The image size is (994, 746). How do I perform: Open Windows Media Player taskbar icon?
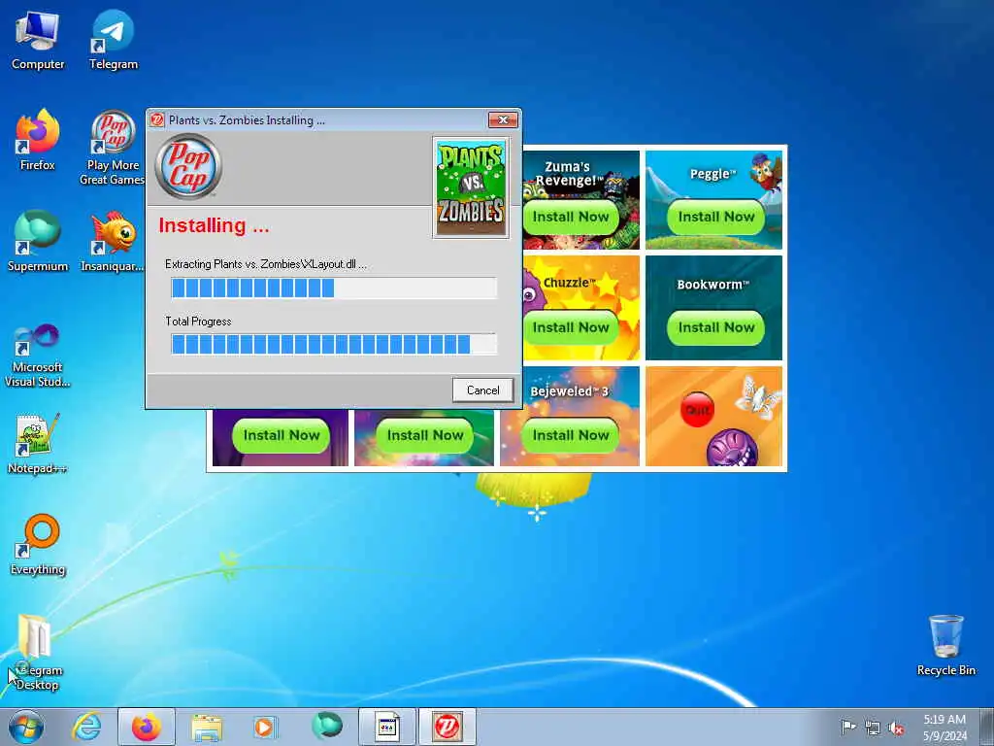click(264, 727)
